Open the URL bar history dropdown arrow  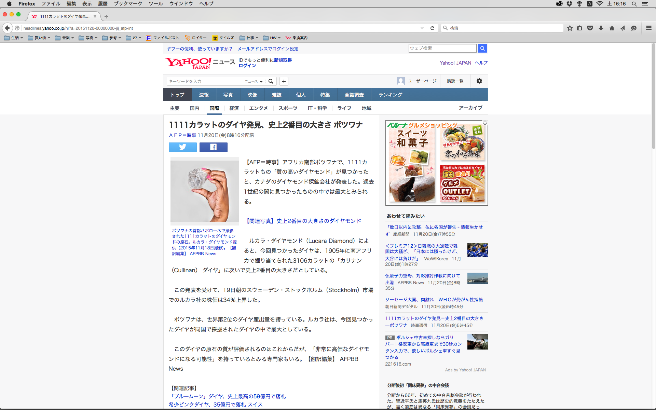point(422,28)
